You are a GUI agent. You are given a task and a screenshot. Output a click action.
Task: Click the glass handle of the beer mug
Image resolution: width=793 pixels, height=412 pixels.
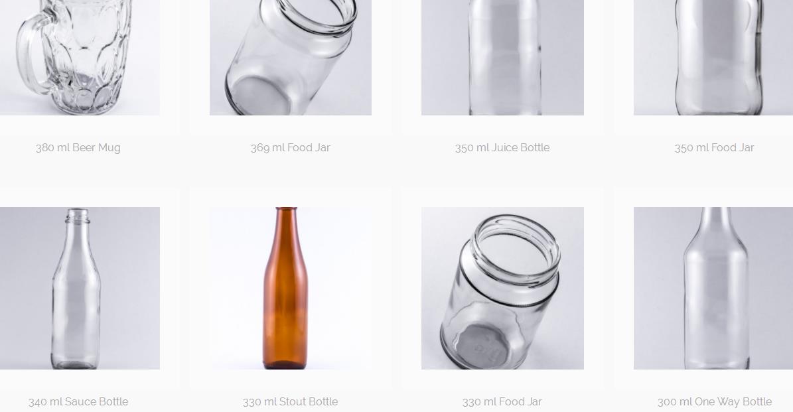point(31,53)
